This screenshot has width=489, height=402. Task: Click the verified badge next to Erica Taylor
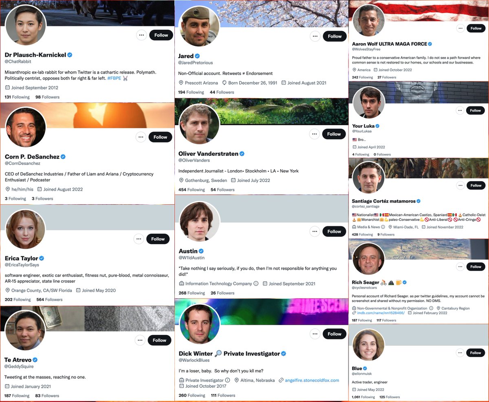tap(42, 258)
